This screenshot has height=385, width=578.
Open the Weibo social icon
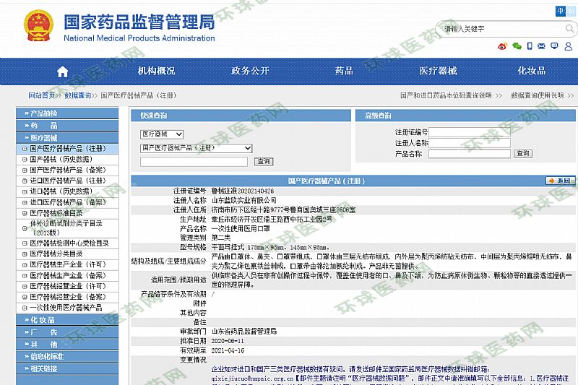pyautogui.click(x=502, y=46)
